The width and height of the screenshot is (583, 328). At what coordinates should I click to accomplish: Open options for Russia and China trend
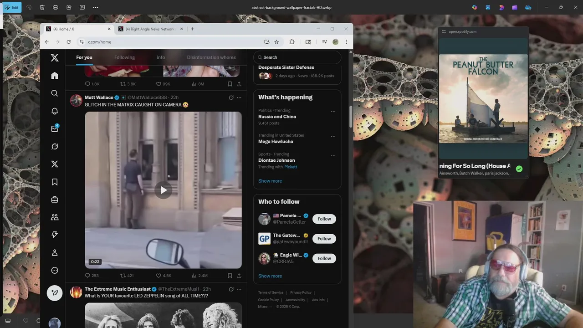(x=333, y=112)
